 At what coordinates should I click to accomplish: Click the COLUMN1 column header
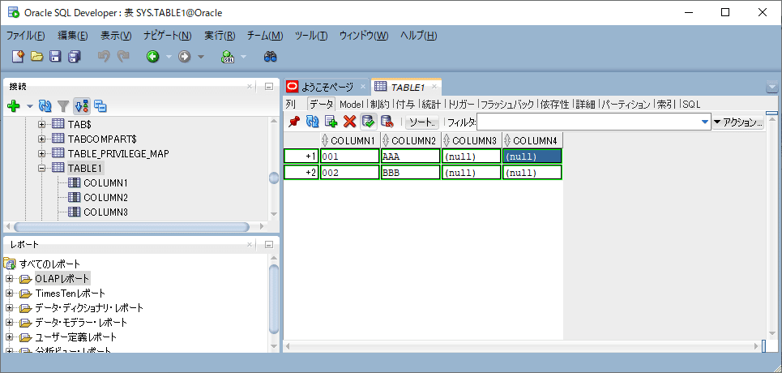[x=349, y=140]
